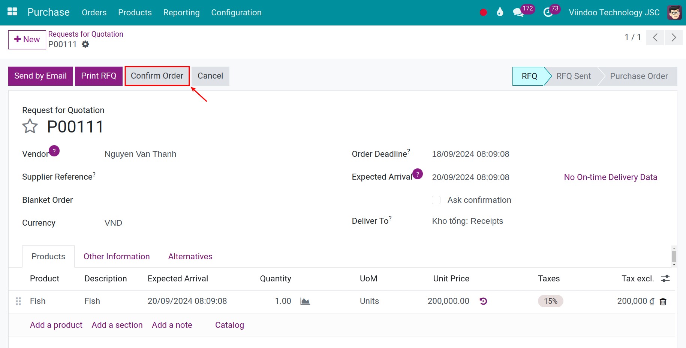Click the Cancel button
The height and width of the screenshot is (348, 686).
coord(210,76)
